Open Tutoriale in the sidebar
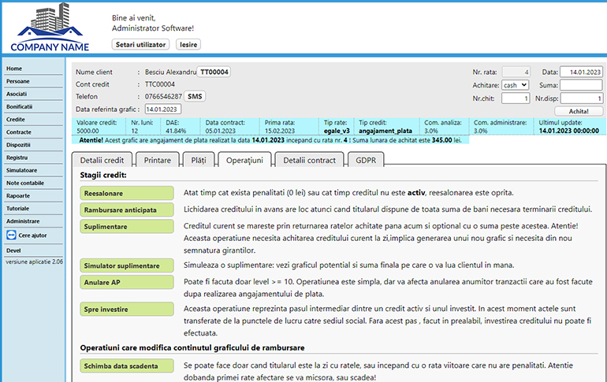The width and height of the screenshot is (607, 382). pyautogui.click(x=18, y=209)
